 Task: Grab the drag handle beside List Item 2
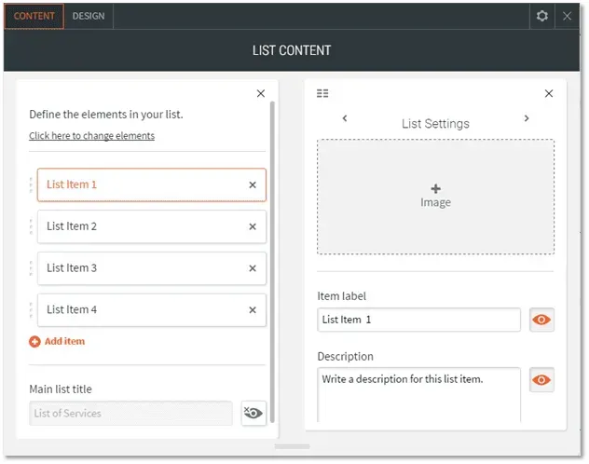click(x=31, y=226)
